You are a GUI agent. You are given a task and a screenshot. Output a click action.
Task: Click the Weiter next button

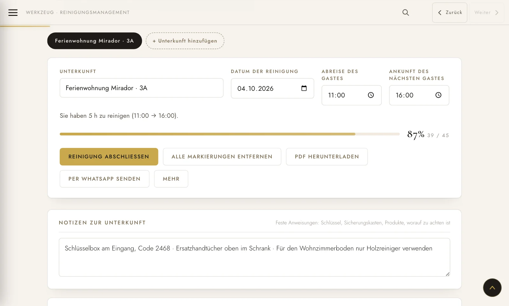tap(486, 13)
